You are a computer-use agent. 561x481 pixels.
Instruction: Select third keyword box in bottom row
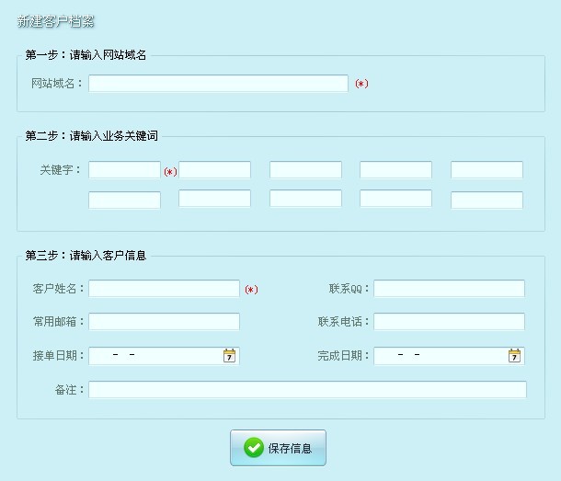305,199
